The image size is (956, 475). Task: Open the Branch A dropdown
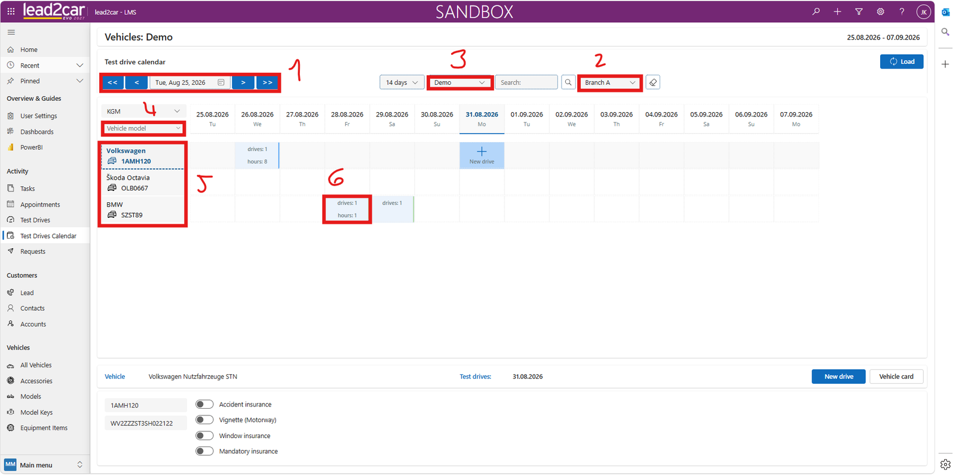click(610, 82)
